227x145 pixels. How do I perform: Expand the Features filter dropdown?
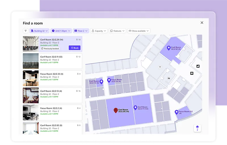point(117,31)
